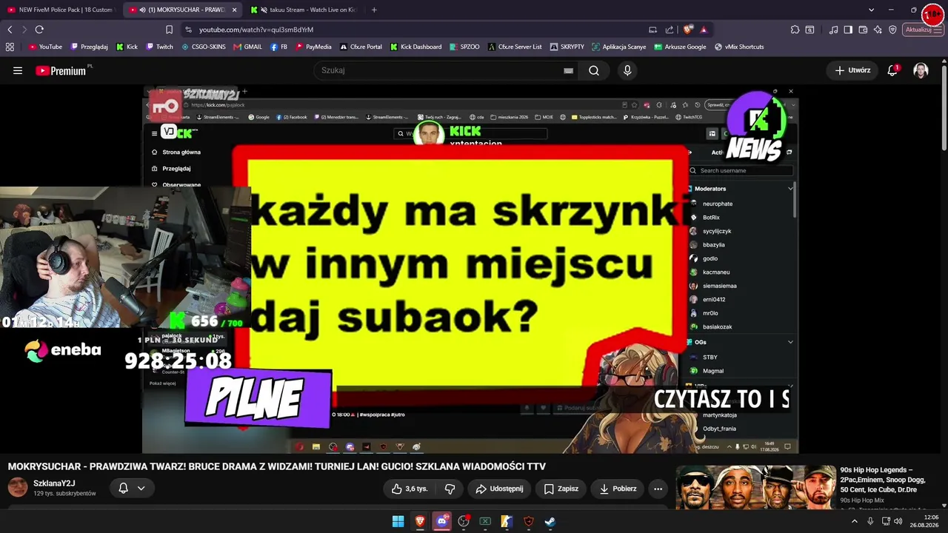948x533 pixels.
Task: Show hidden system tray icons chevron
Action: (854, 521)
